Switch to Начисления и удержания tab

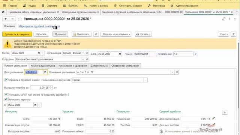[x=73, y=66]
